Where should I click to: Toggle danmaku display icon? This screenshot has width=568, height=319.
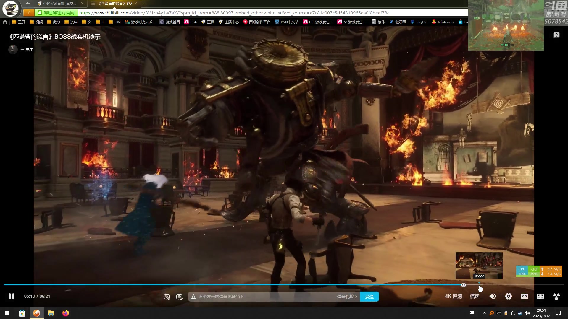coord(167,297)
